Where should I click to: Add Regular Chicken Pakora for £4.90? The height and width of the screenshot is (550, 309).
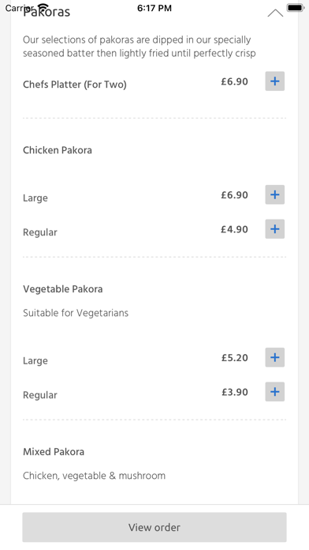(x=274, y=229)
